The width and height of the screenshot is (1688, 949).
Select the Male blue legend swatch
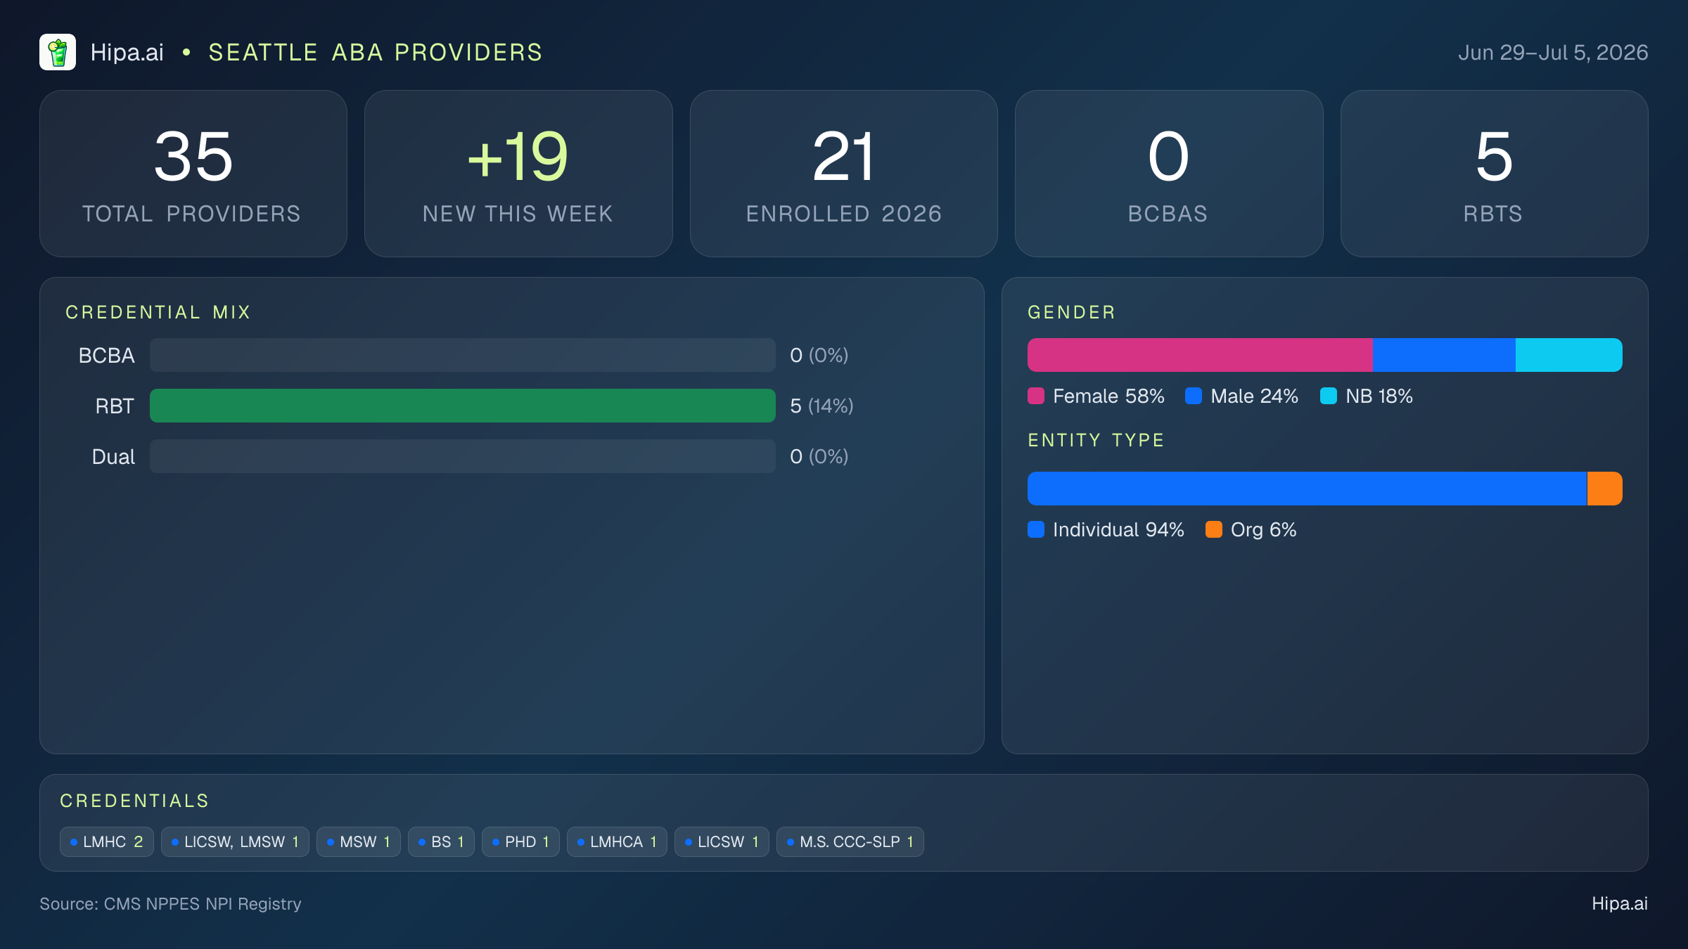(1194, 396)
